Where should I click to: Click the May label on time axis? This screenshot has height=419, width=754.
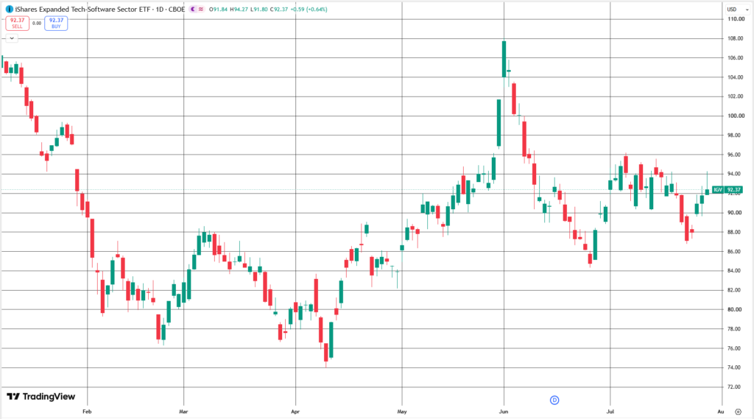(x=402, y=412)
